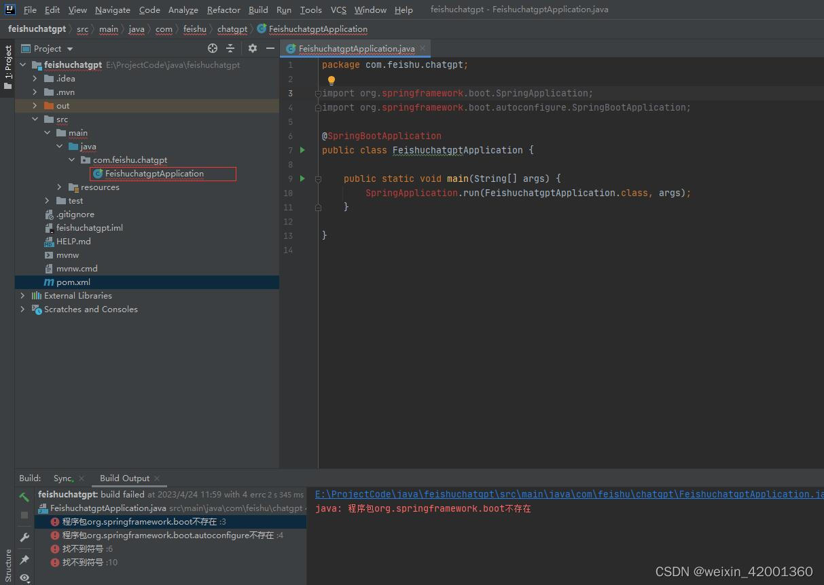Click the run arrow beside class declaration
The width and height of the screenshot is (824, 585).
[x=302, y=150]
